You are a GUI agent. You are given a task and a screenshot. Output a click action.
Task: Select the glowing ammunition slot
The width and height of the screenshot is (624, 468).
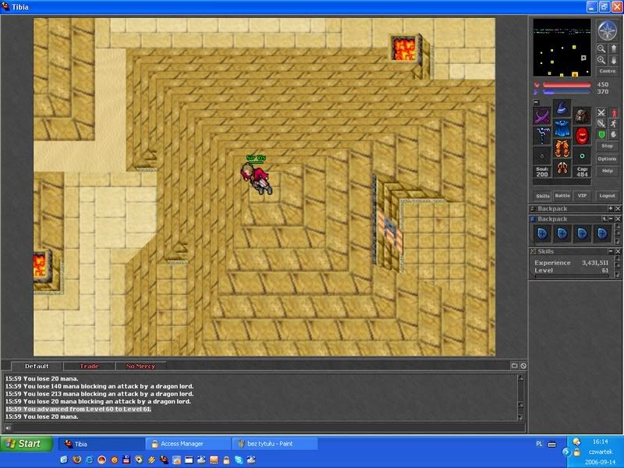[x=582, y=155]
